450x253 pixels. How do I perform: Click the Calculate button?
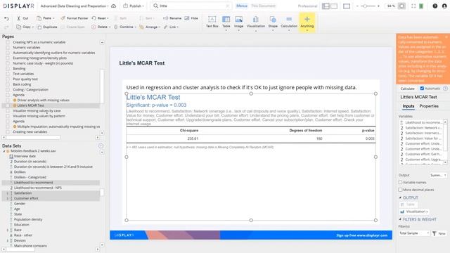(x=407, y=89)
